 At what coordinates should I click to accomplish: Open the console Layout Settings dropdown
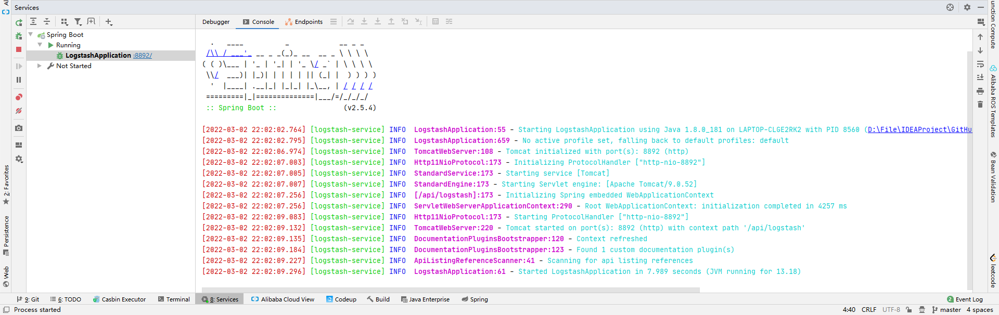[981, 22]
